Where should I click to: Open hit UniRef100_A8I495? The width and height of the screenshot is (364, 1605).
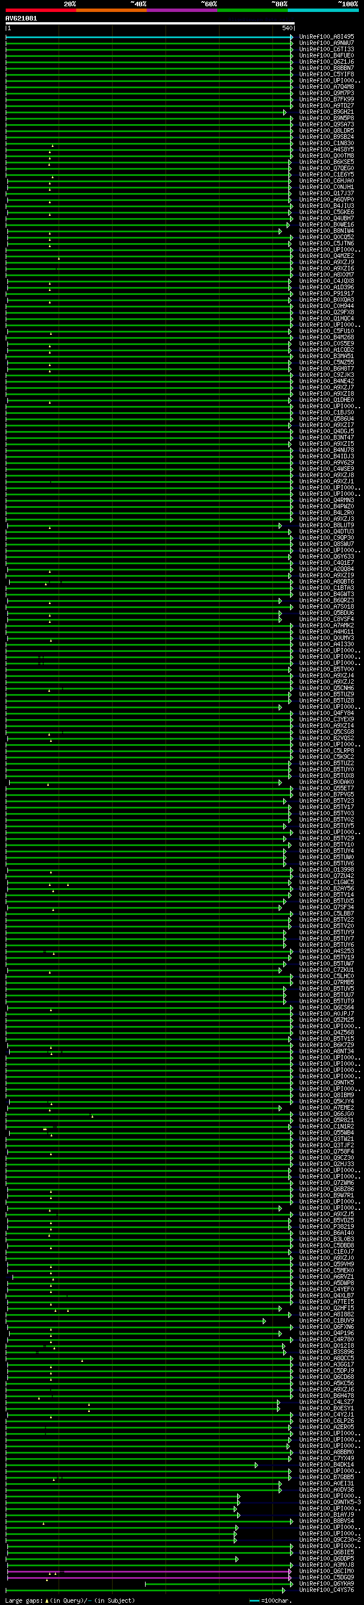[x=326, y=37]
